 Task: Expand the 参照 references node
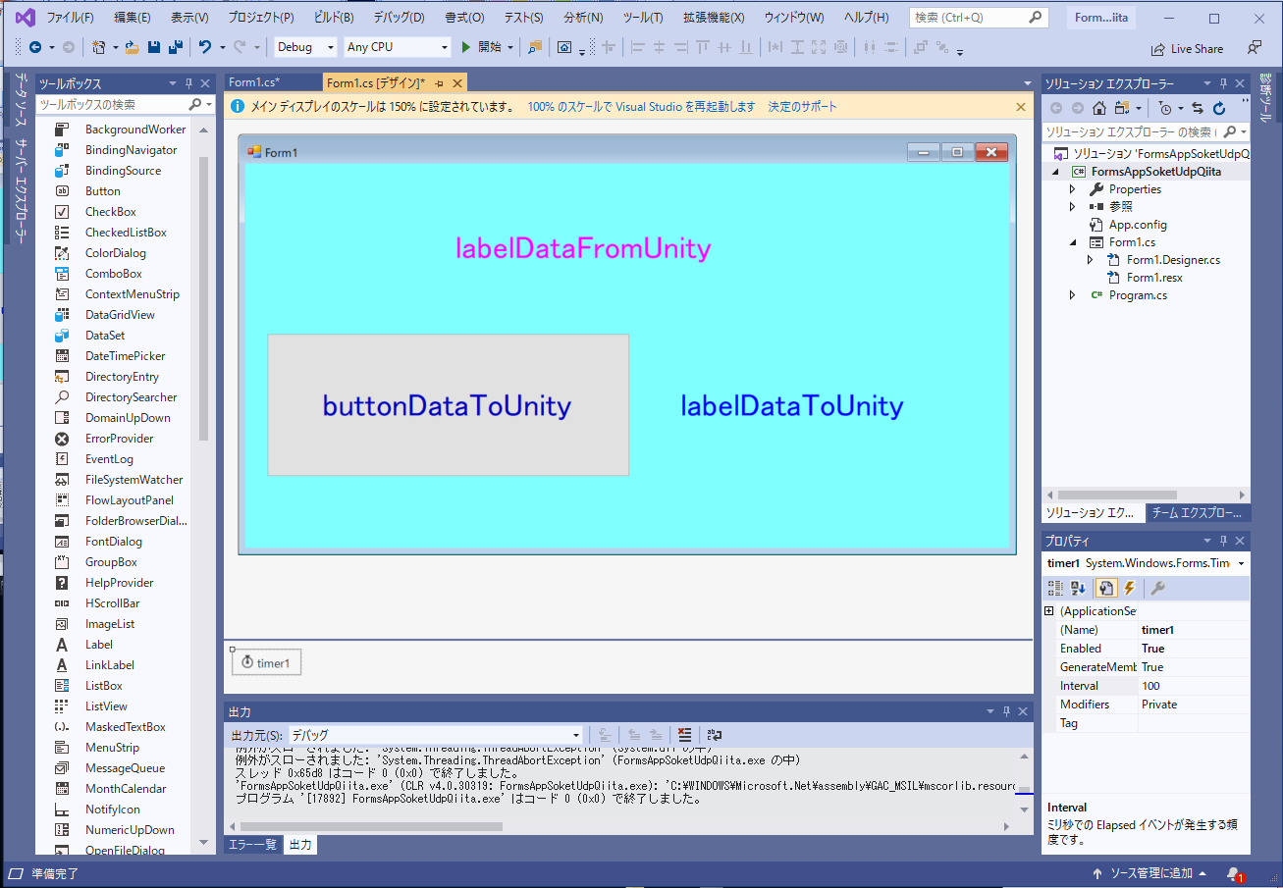pyautogui.click(x=1072, y=207)
